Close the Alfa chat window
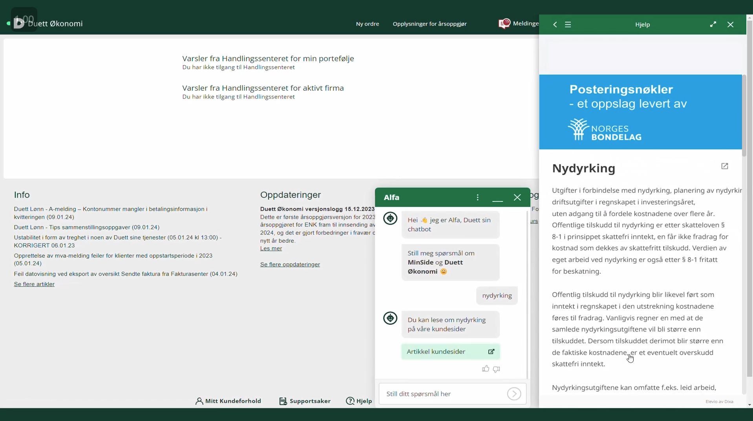This screenshot has height=421, width=753. click(517, 197)
